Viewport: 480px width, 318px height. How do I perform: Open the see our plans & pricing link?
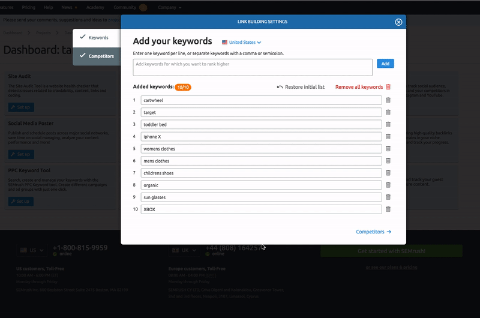tap(391, 267)
